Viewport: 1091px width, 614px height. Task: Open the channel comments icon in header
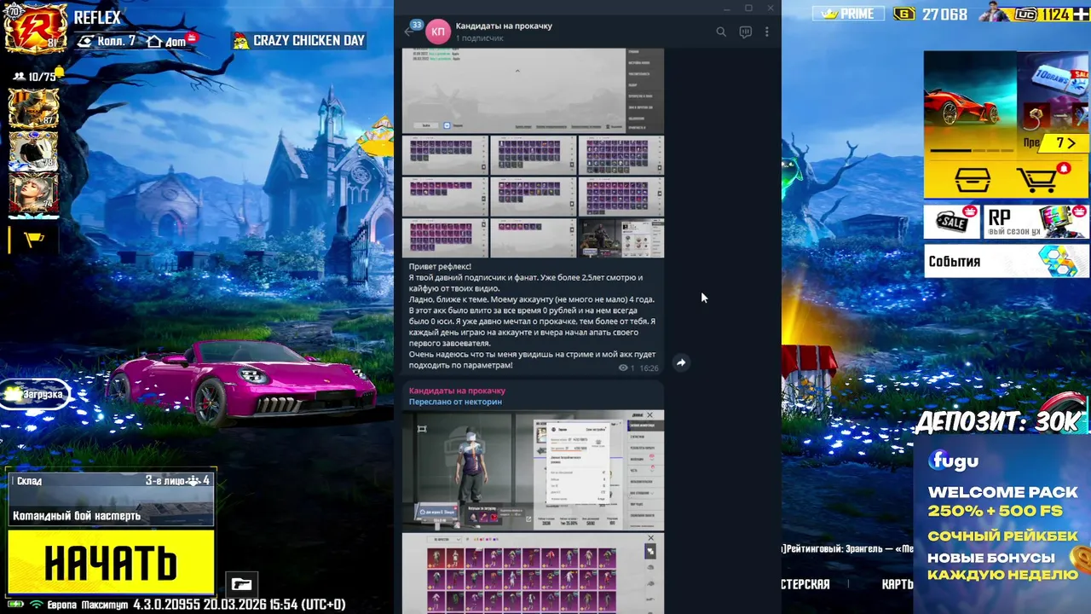[746, 32]
